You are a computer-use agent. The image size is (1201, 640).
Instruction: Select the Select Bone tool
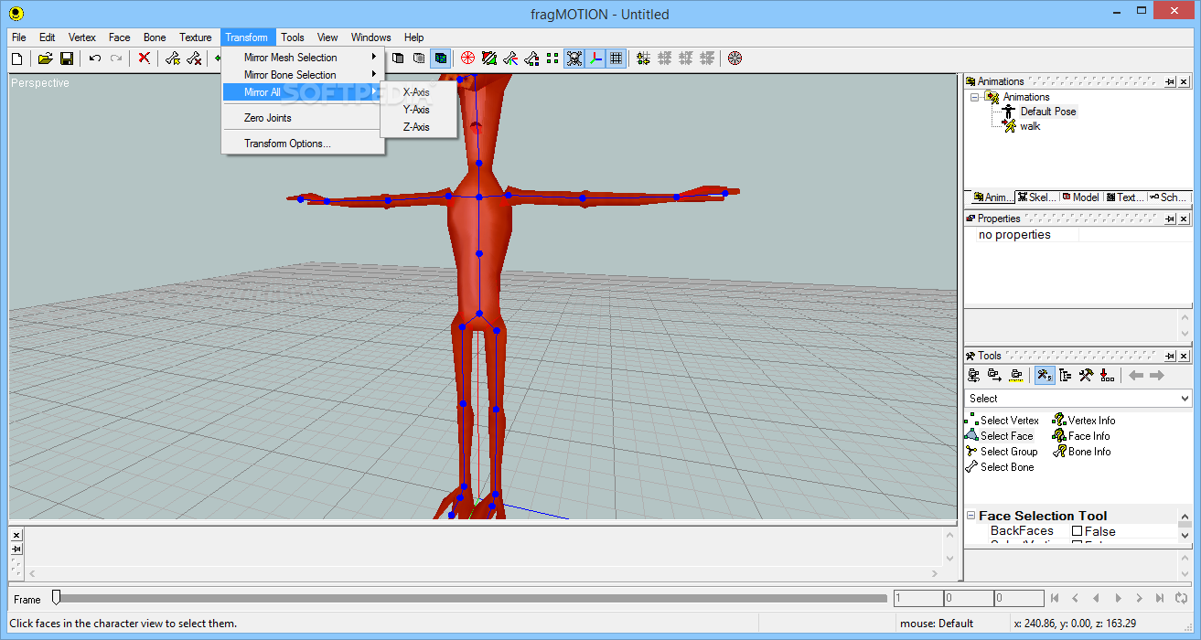point(1006,467)
